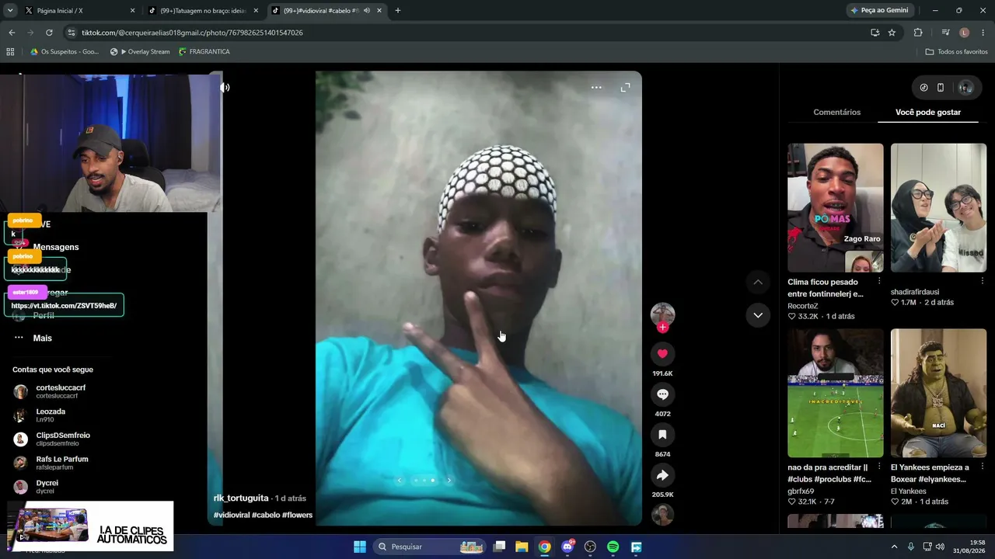Go back to the previous page
The width and height of the screenshot is (995, 559).
12,33
